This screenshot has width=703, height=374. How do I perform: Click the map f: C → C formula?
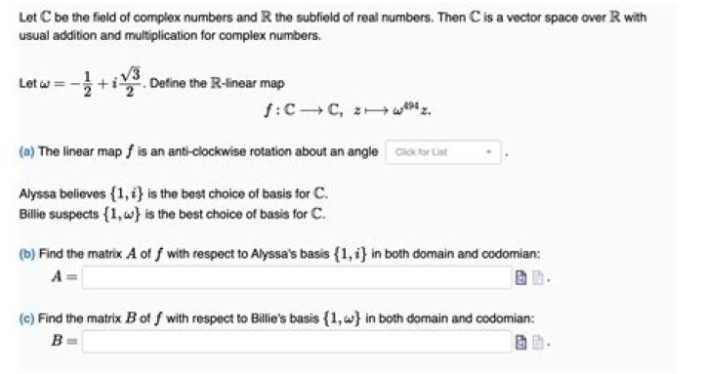click(347, 109)
